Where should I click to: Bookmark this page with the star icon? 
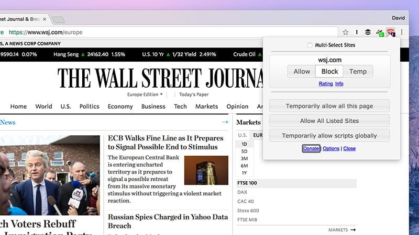click(x=346, y=32)
